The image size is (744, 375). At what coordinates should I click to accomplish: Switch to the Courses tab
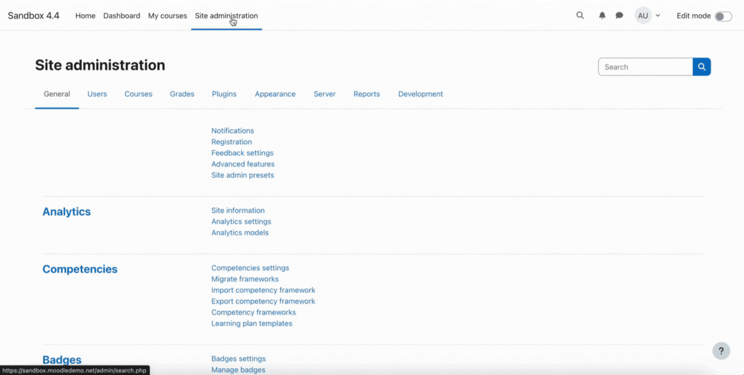[138, 94]
